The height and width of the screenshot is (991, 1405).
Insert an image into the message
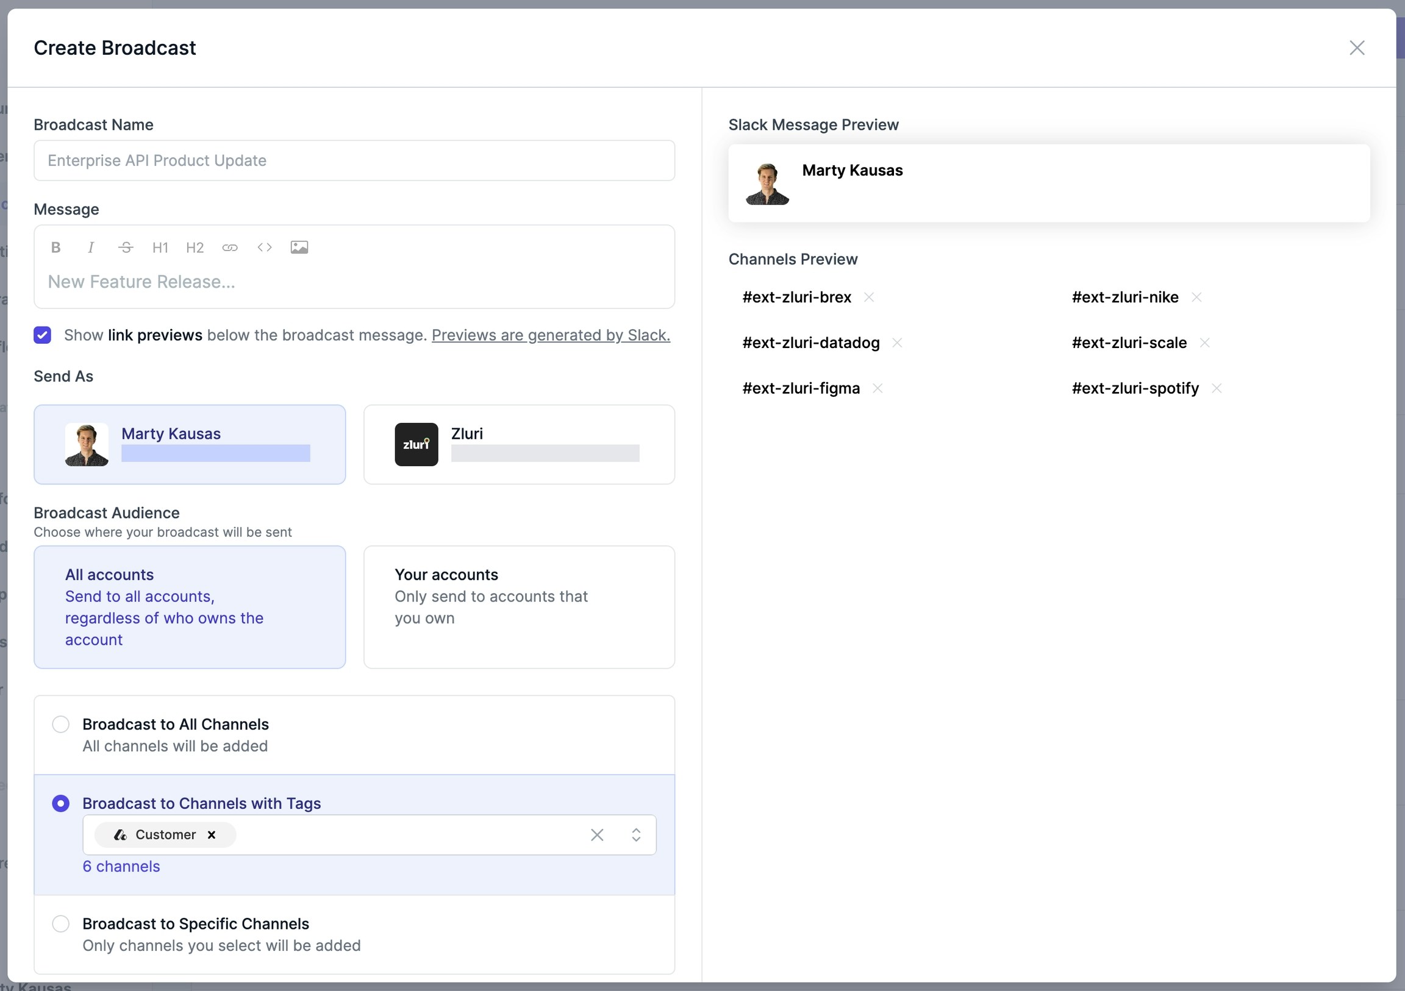[299, 247]
